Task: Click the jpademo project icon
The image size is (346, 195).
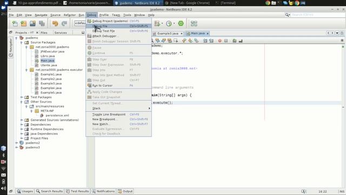Action: point(22,38)
